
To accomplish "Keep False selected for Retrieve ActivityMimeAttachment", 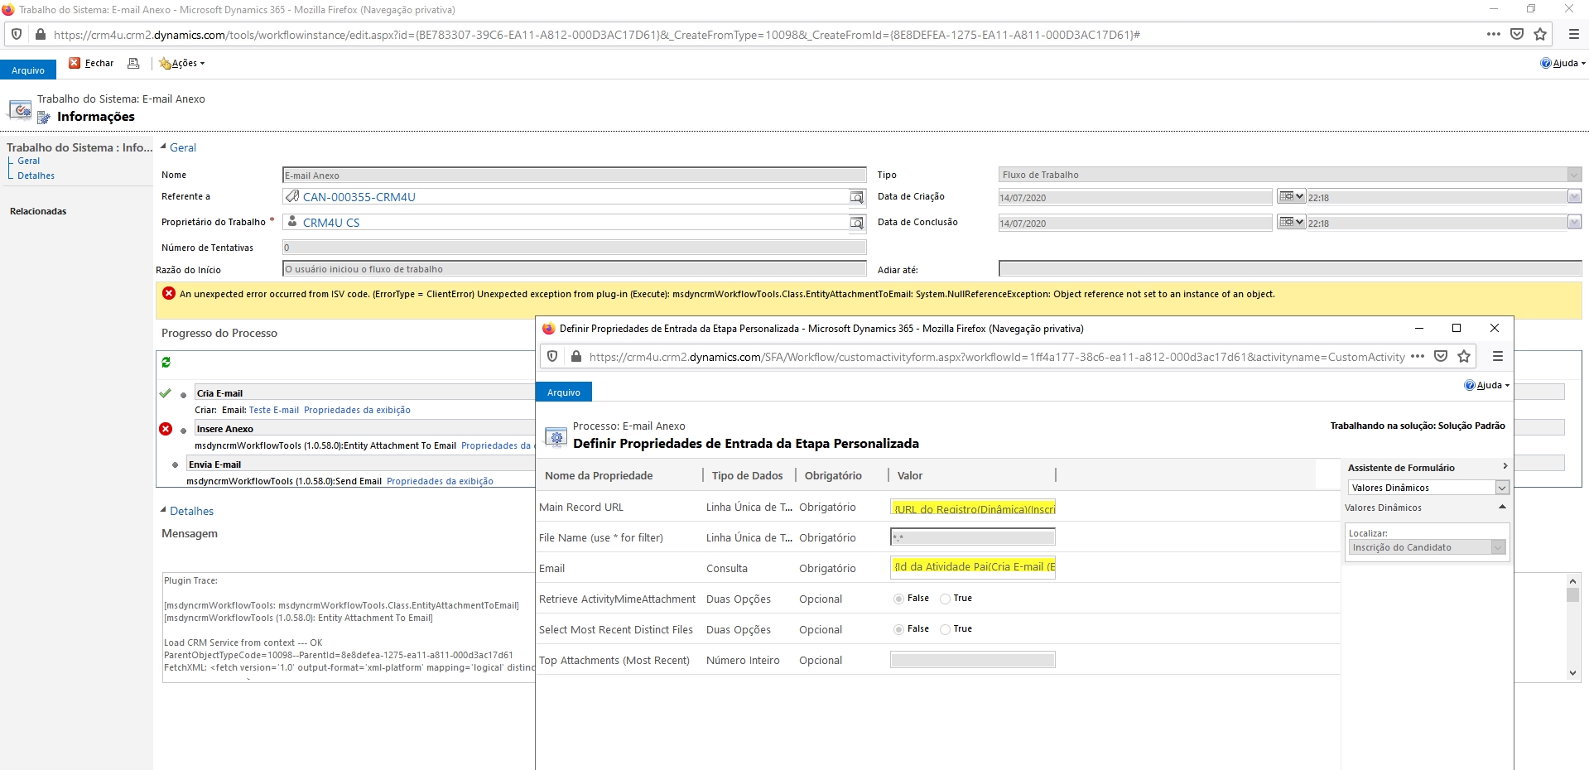I will (x=898, y=598).
